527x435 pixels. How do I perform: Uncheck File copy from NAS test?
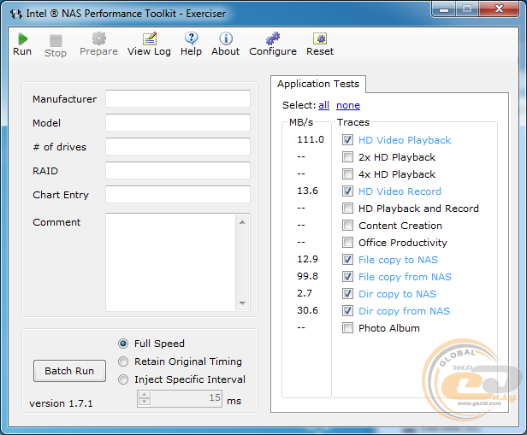[x=347, y=277]
